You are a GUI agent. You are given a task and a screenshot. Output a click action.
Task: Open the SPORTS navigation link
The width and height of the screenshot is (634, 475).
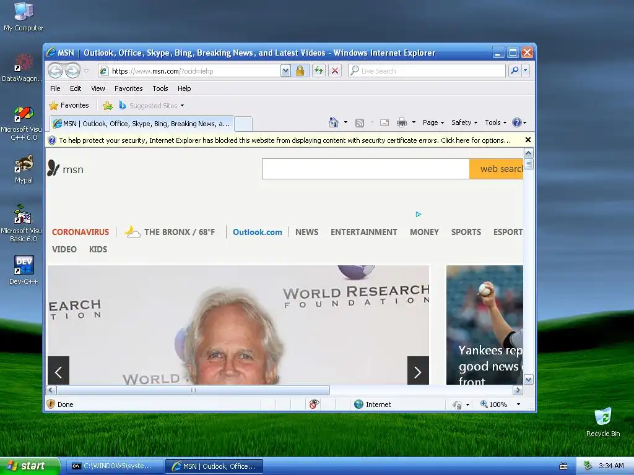pos(466,233)
